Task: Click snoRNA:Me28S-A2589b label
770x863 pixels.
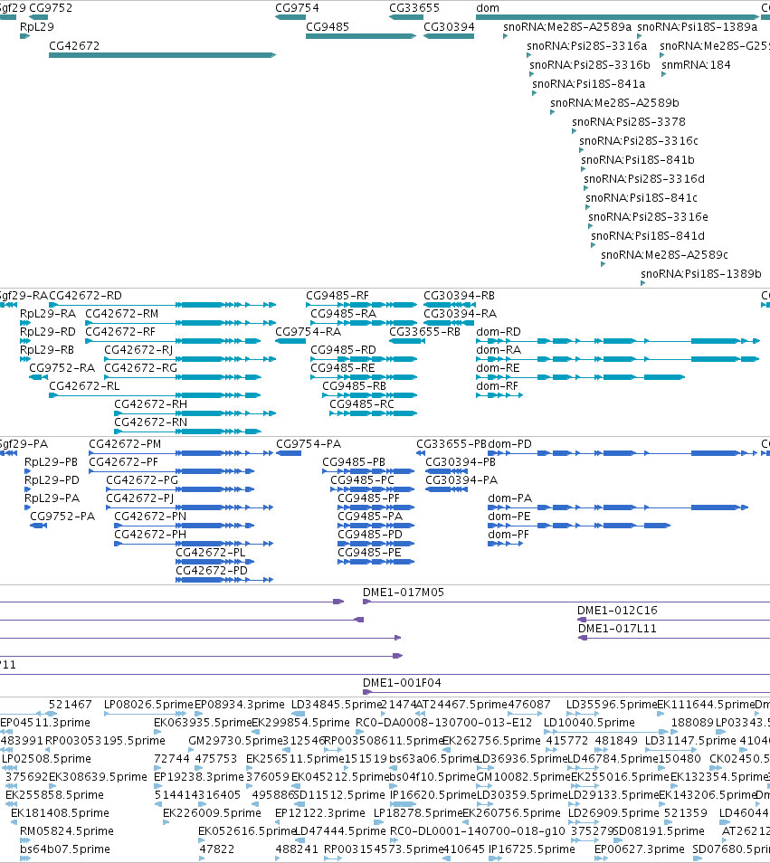Action: [614, 102]
